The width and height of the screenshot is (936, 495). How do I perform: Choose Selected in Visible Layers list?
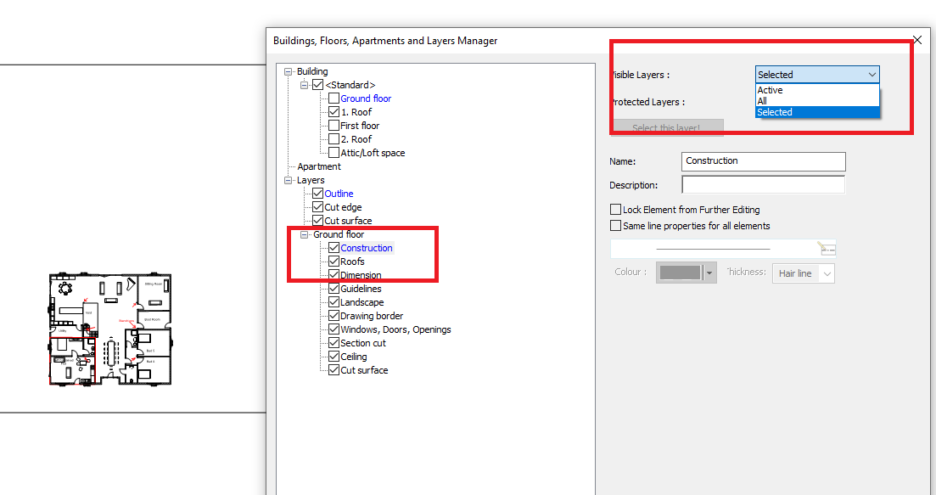817,112
